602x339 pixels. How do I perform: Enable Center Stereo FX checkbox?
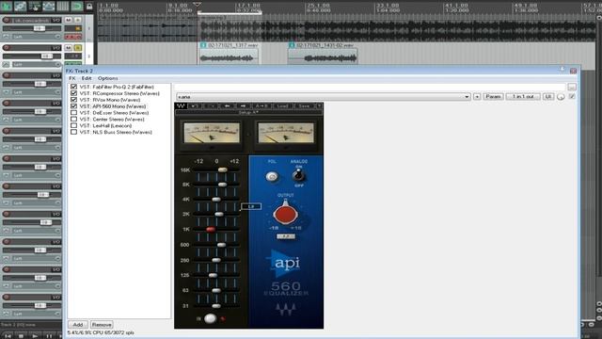tap(73, 120)
